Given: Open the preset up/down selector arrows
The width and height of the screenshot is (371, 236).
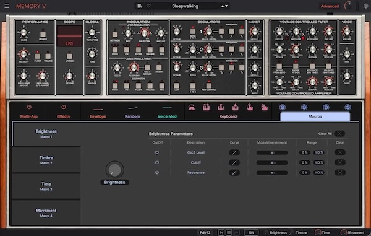Looking at the screenshot, I should [x=224, y=6].
